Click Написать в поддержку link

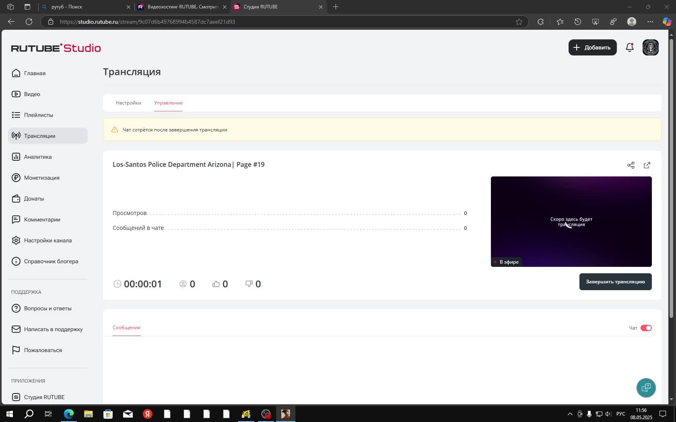coord(48,329)
